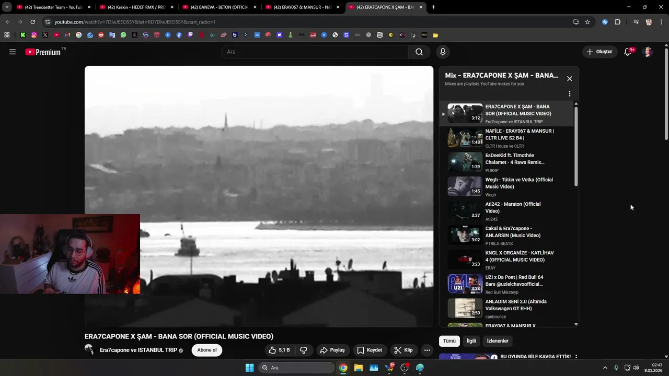The height and width of the screenshot is (376, 669).
Task: Click the Mix playlist scrollbar
Action: pos(576,147)
